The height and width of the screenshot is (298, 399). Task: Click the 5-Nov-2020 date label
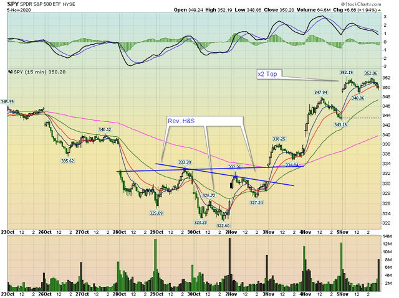(x=19, y=10)
